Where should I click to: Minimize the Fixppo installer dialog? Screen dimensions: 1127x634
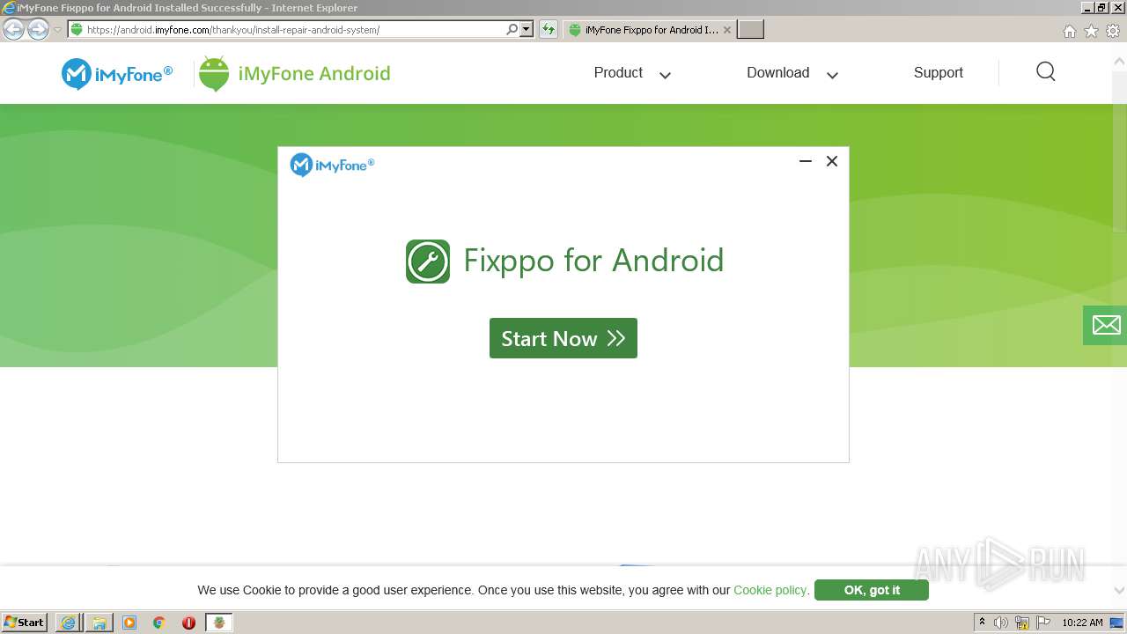[x=805, y=161]
